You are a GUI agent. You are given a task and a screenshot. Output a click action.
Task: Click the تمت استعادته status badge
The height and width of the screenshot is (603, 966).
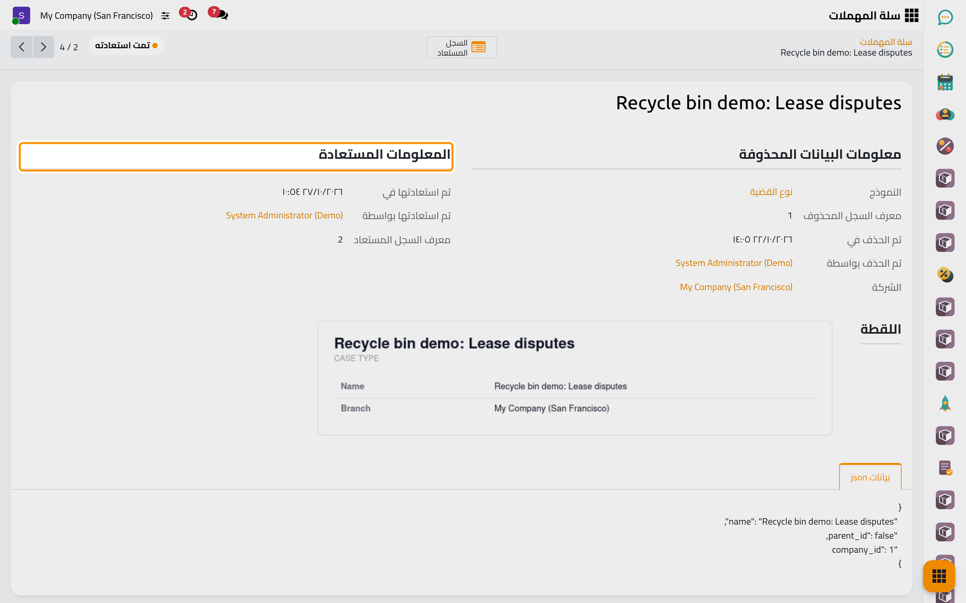click(126, 45)
